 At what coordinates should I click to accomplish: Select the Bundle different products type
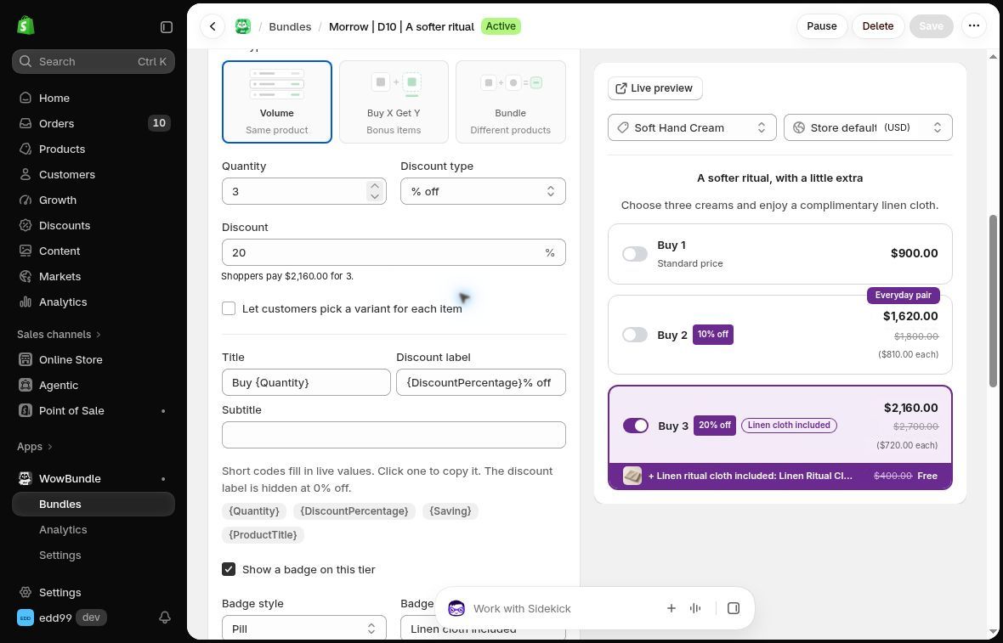coord(511,102)
